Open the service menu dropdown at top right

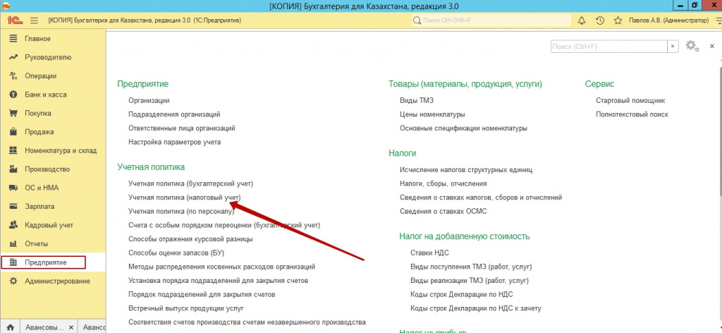[x=718, y=20]
